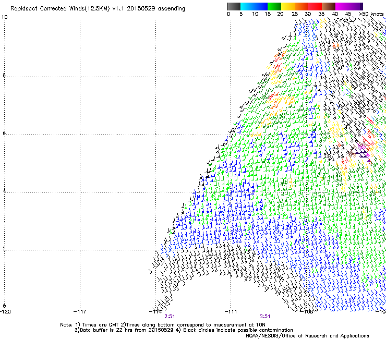
Task: Click 'Rapidscat Corrected Winds(12.5KM)' in the title
Action: [x=60, y=9]
